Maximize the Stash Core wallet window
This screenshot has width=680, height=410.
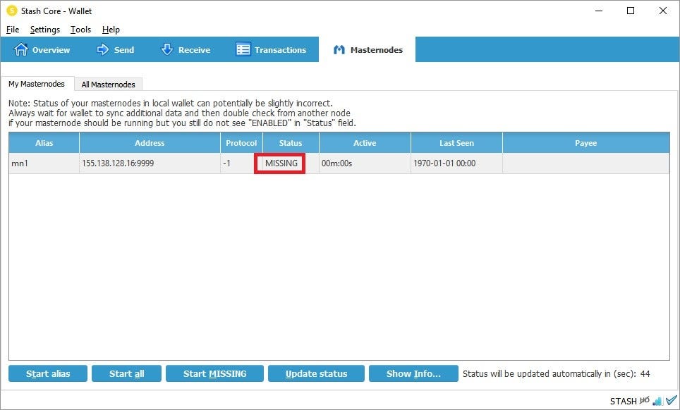[631, 11]
